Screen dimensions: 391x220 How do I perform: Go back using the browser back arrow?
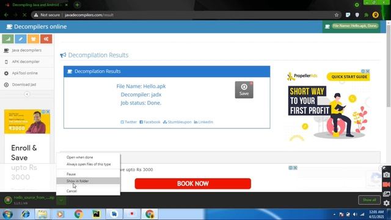(6, 15)
